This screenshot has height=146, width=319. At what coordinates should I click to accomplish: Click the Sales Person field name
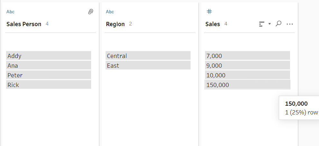tap(24, 24)
